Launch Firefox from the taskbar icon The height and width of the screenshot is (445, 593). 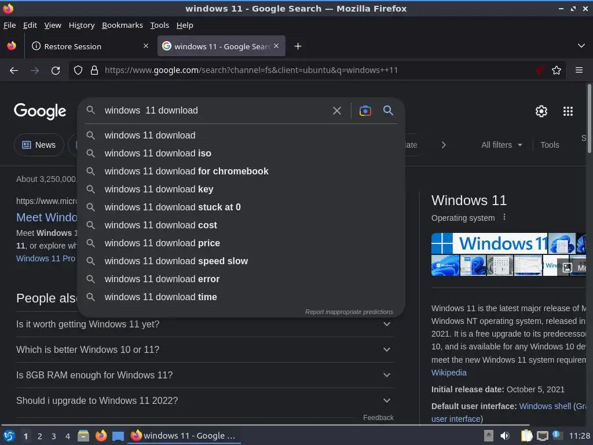coord(101,436)
